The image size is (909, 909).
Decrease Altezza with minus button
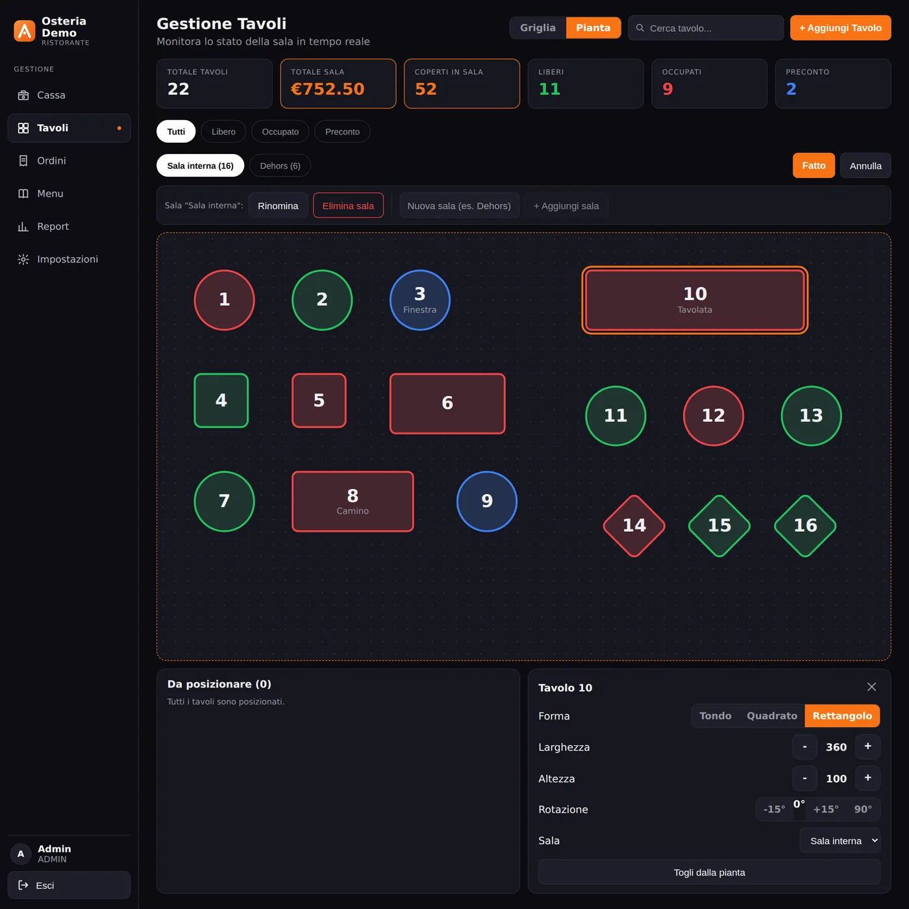(805, 778)
